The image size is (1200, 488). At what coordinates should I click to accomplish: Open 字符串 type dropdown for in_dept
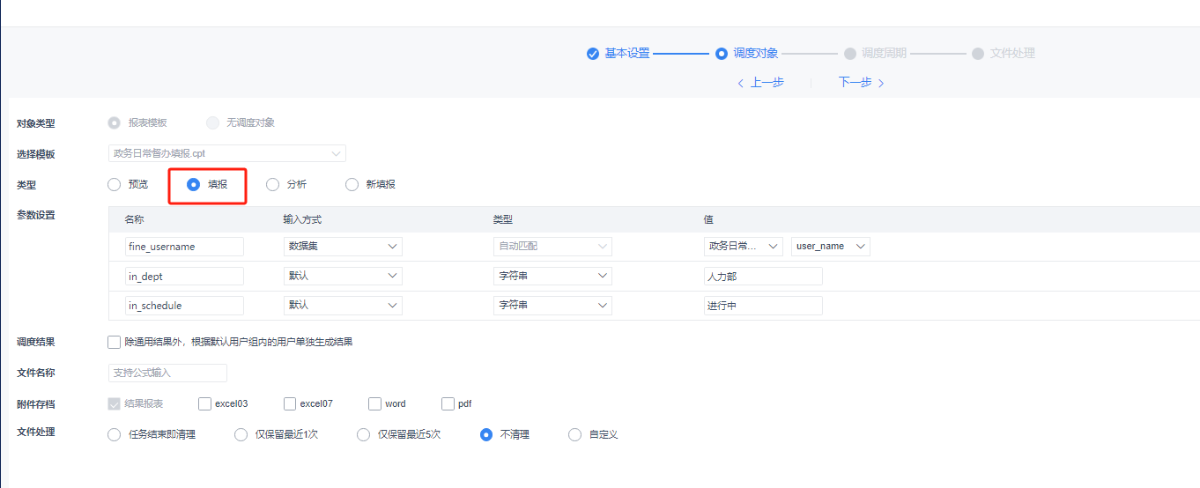click(x=552, y=277)
